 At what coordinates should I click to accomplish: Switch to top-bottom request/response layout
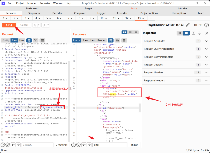point(130,32)
